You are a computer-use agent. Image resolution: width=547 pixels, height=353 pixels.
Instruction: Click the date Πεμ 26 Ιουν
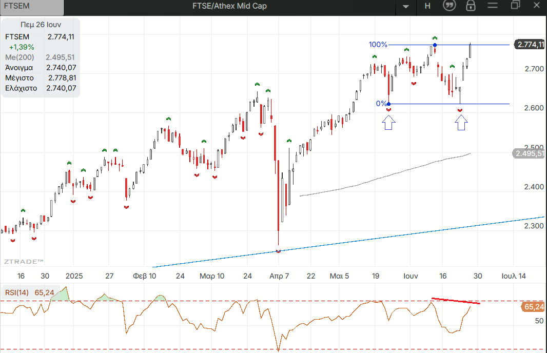(x=41, y=25)
